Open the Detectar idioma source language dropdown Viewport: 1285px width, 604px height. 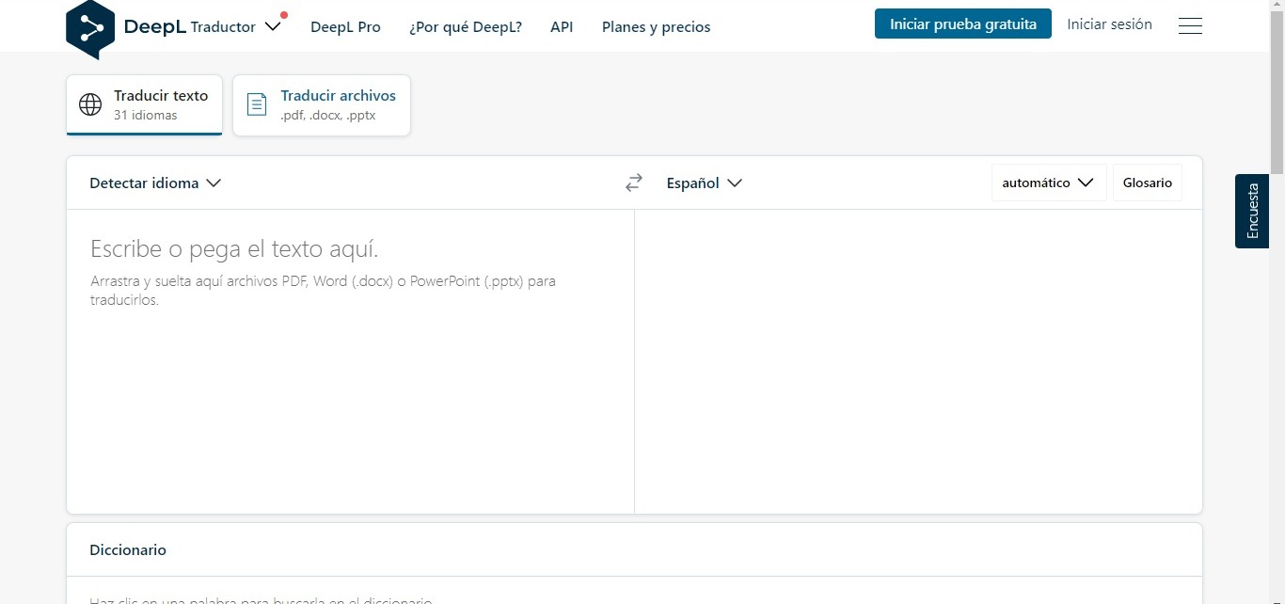point(155,183)
